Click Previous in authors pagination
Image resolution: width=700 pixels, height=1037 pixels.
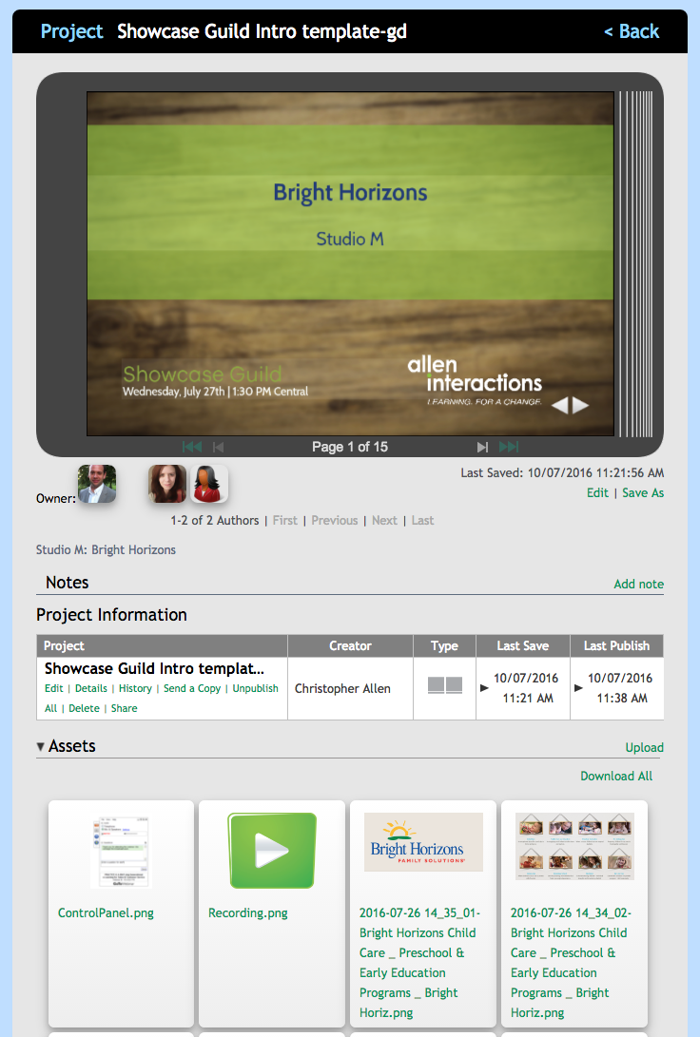point(335,521)
